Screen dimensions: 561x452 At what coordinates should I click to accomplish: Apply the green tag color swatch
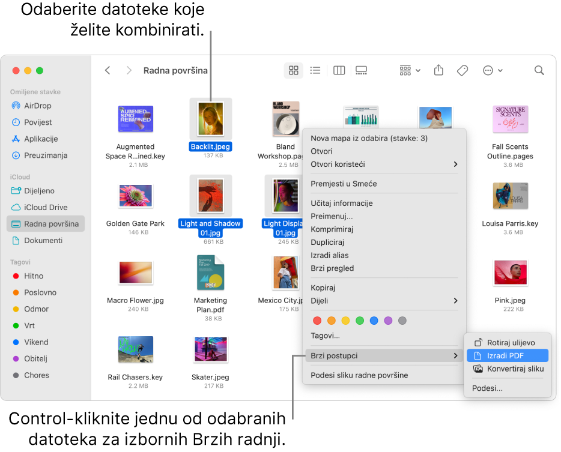pyautogui.click(x=360, y=321)
